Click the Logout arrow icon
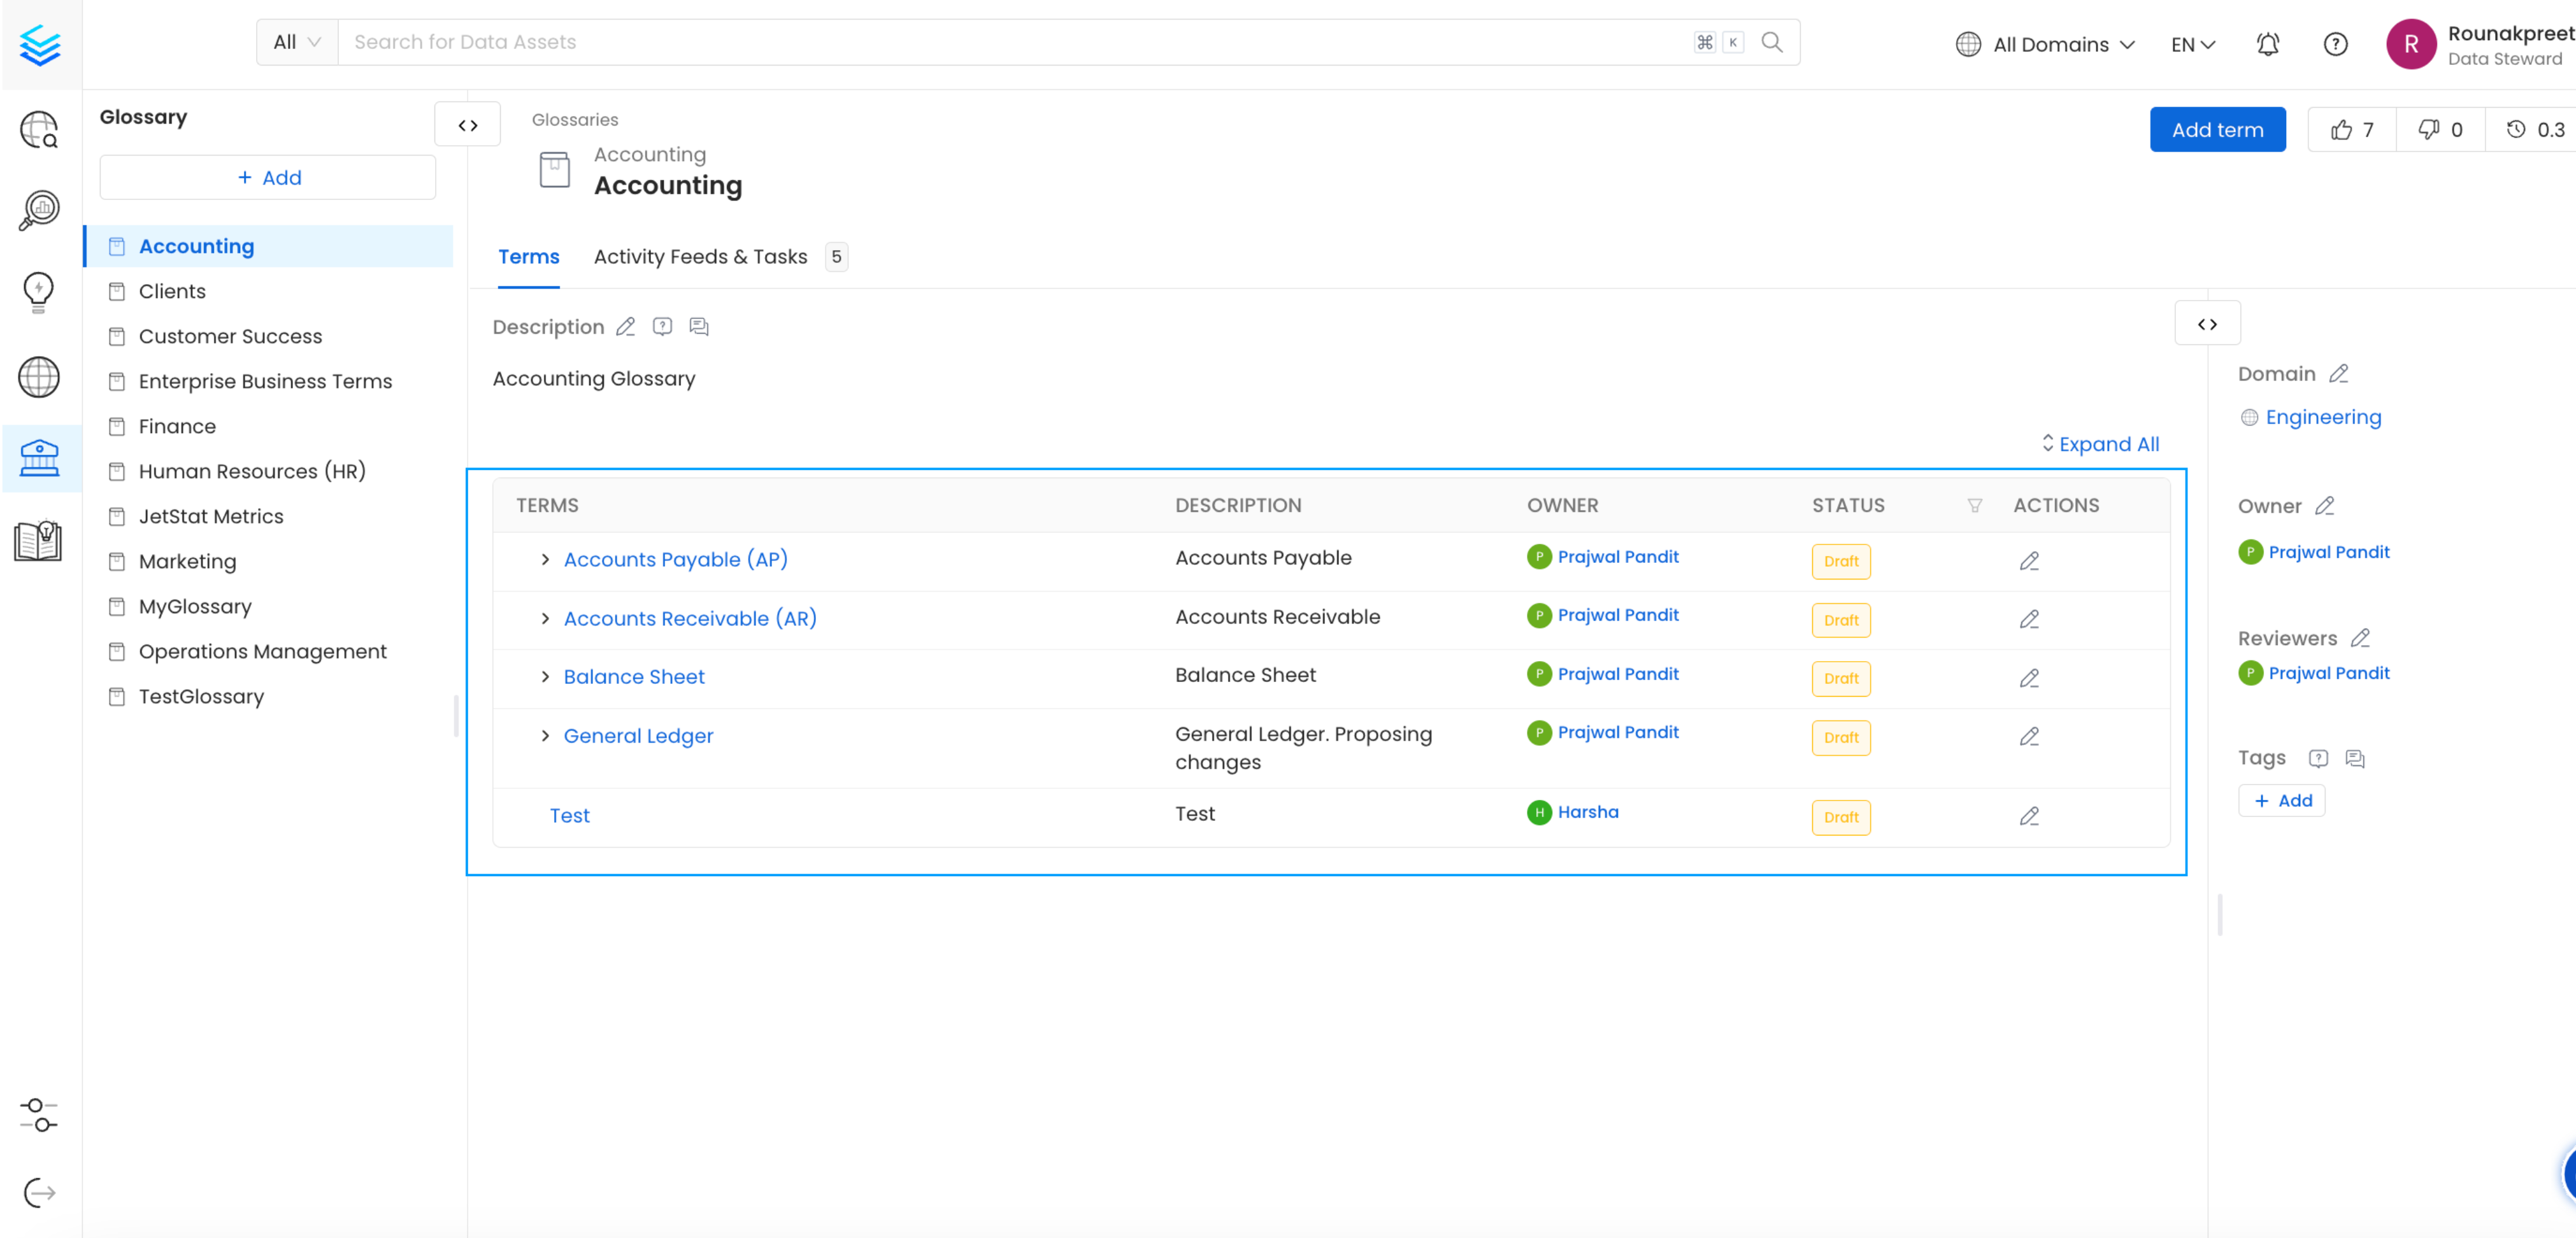The width and height of the screenshot is (2576, 1238). pos(39,1192)
